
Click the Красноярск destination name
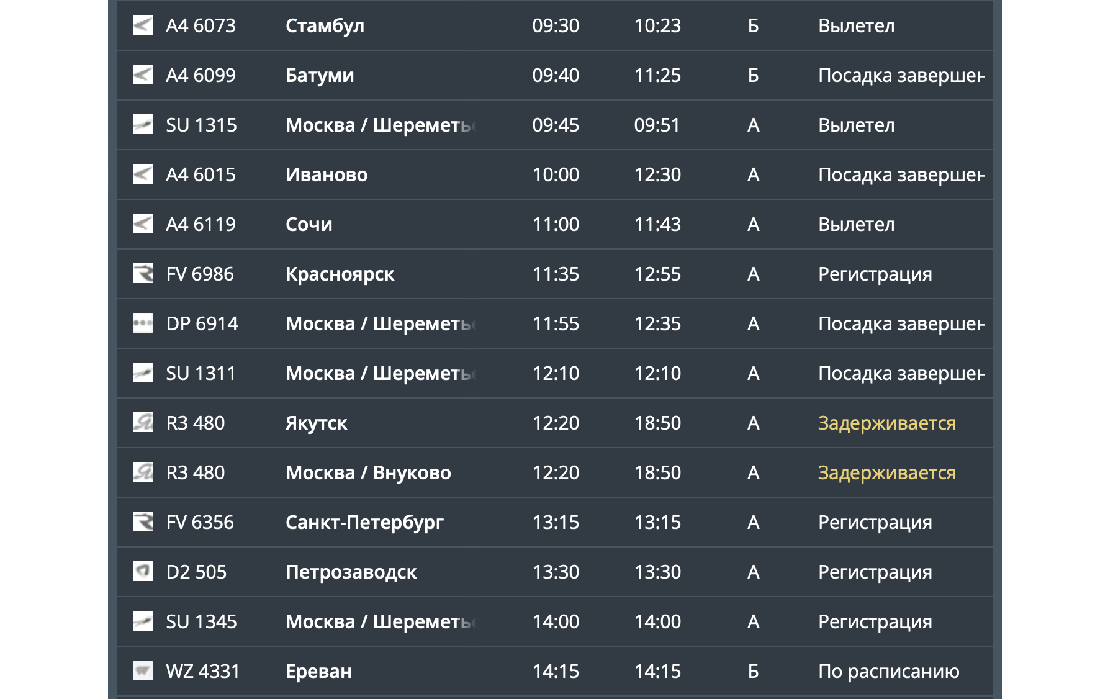pyautogui.click(x=340, y=274)
